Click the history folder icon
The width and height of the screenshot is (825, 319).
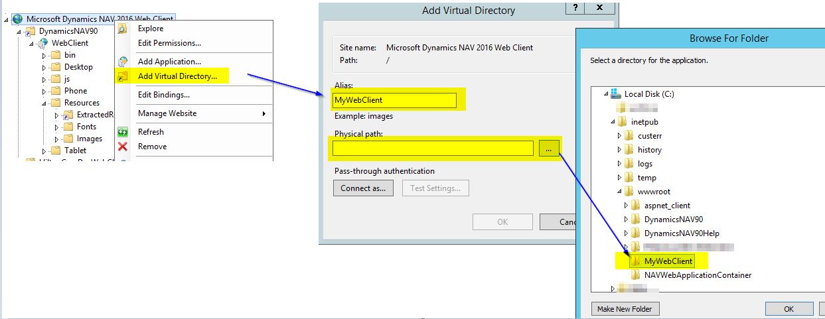click(x=629, y=150)
